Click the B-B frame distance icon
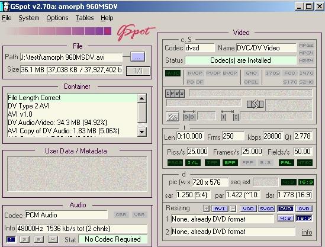Viewport: 325px width, 247px height. (x=189, y=116)
